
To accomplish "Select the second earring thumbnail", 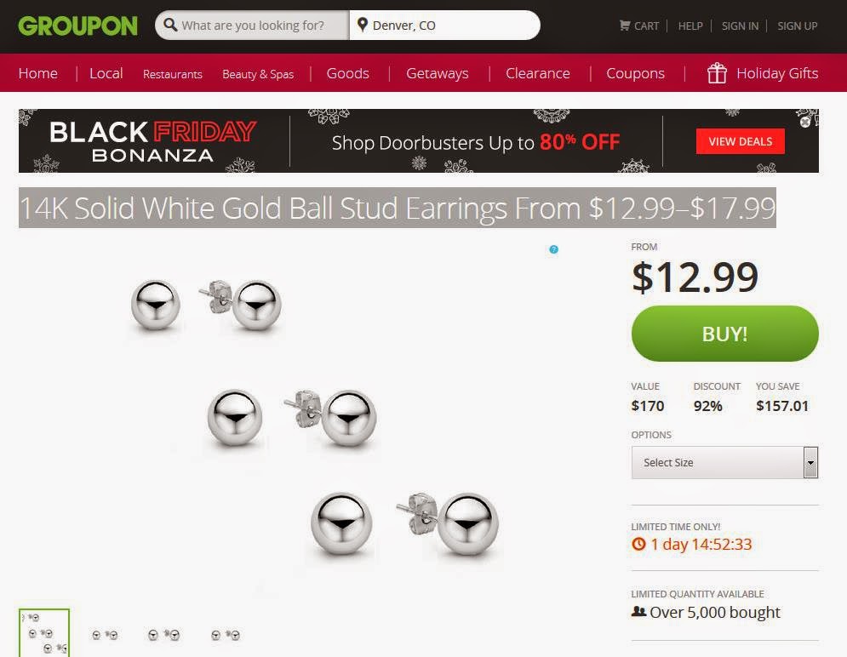I will (105, 635).
